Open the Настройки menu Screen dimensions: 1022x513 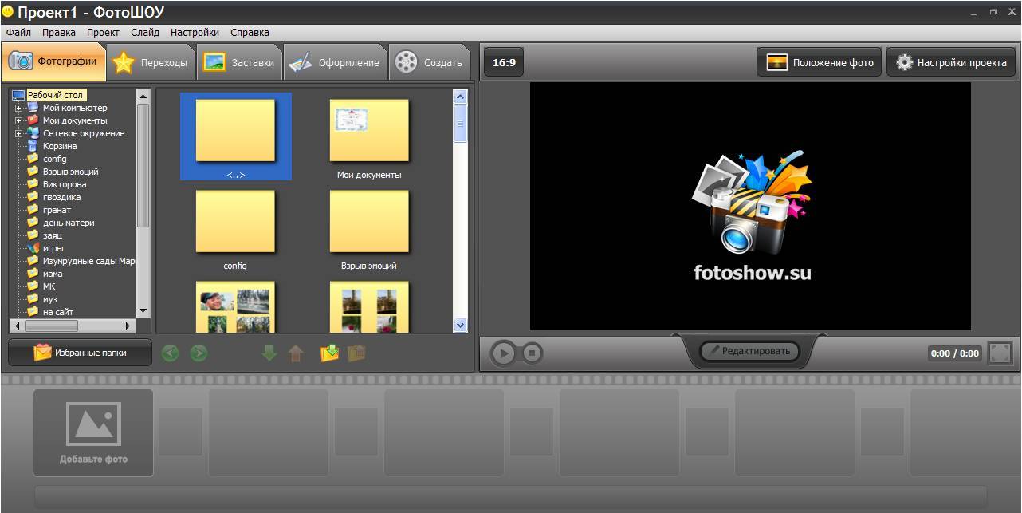tap(195, 33)
